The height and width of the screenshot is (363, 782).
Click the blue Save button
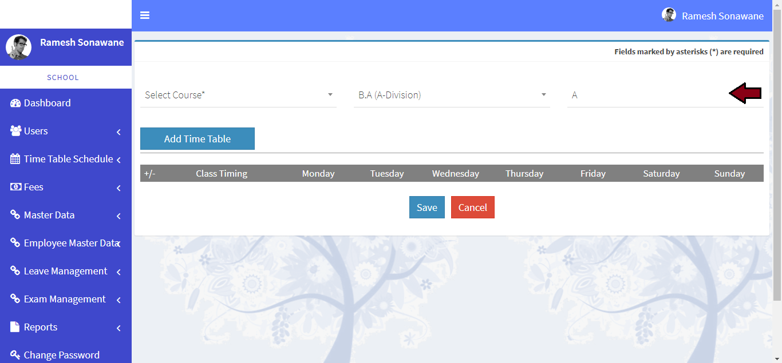pos(426,208)
